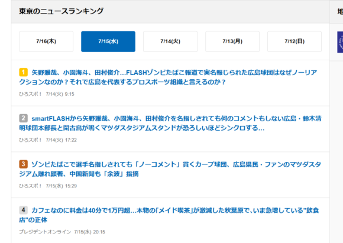The height and width of the screenshot is (243, 343).
Task: Open rank 2 article starting with smartFLASHから
Action: pyautogui.click(x=170, y=123)
